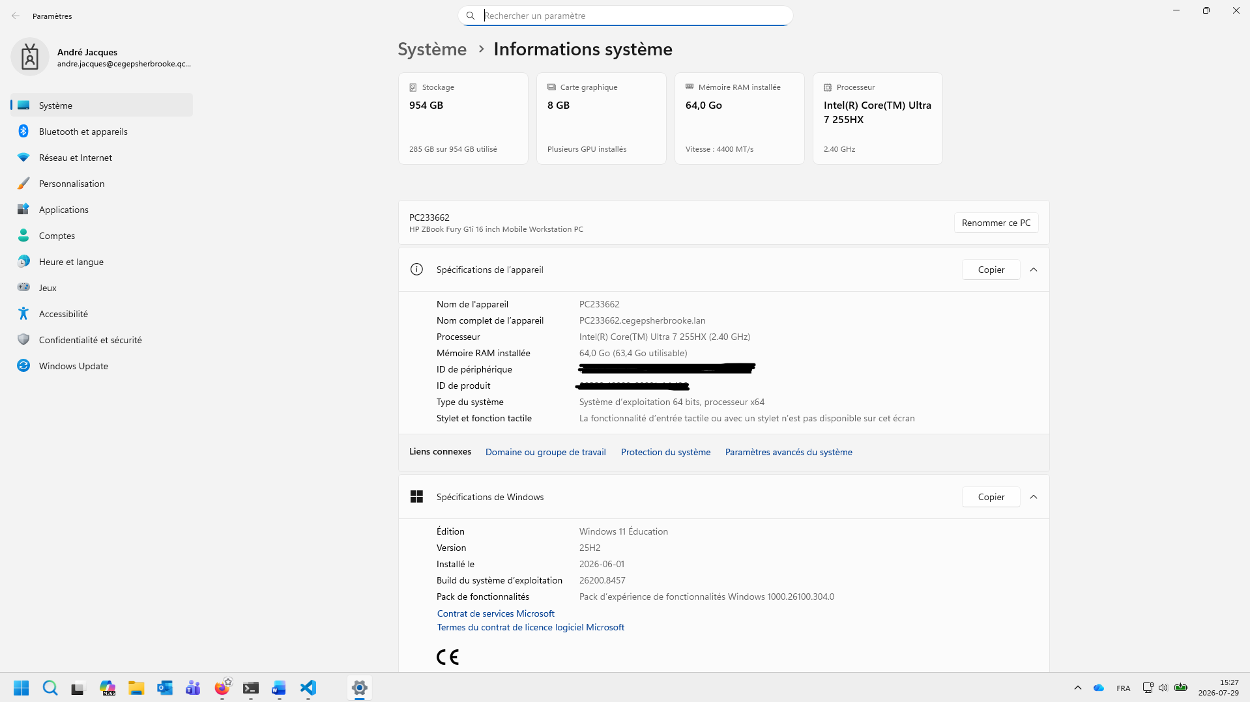Switch to Firefox in the taskbar
This screenshot has width=1250, height=702.
click(x=222, y=688)
